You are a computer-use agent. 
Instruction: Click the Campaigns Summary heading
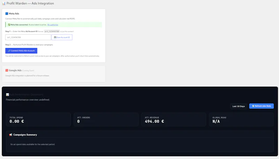(25, 135)
